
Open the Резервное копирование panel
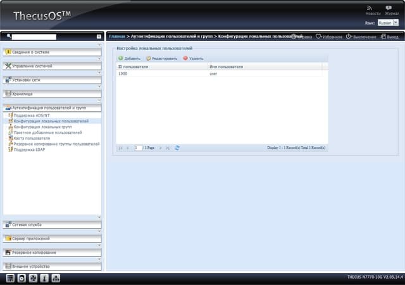[x=52, y=253]
